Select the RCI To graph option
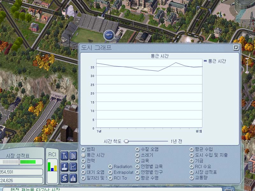 (110, 178)
